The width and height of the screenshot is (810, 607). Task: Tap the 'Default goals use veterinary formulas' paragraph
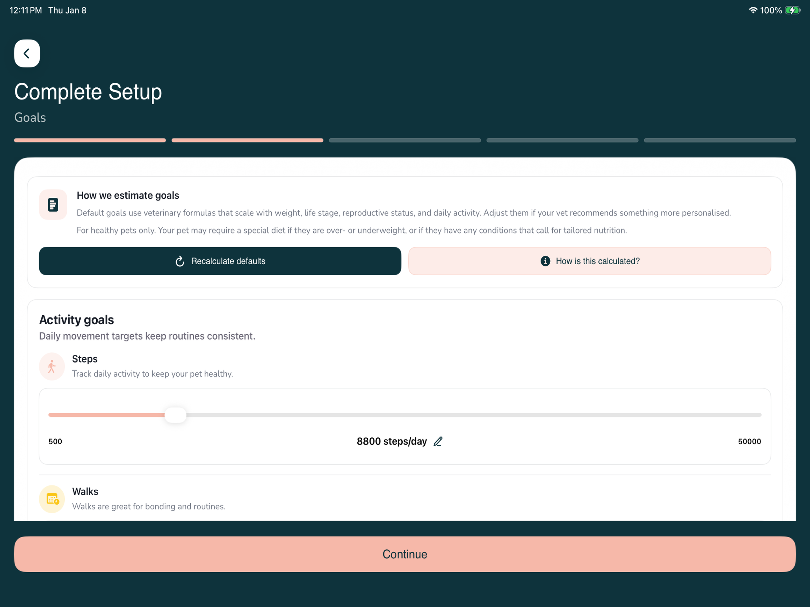[404, 213]
